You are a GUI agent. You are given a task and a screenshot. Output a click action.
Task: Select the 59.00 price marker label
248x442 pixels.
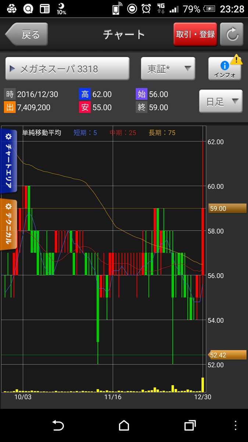(227, 208)
